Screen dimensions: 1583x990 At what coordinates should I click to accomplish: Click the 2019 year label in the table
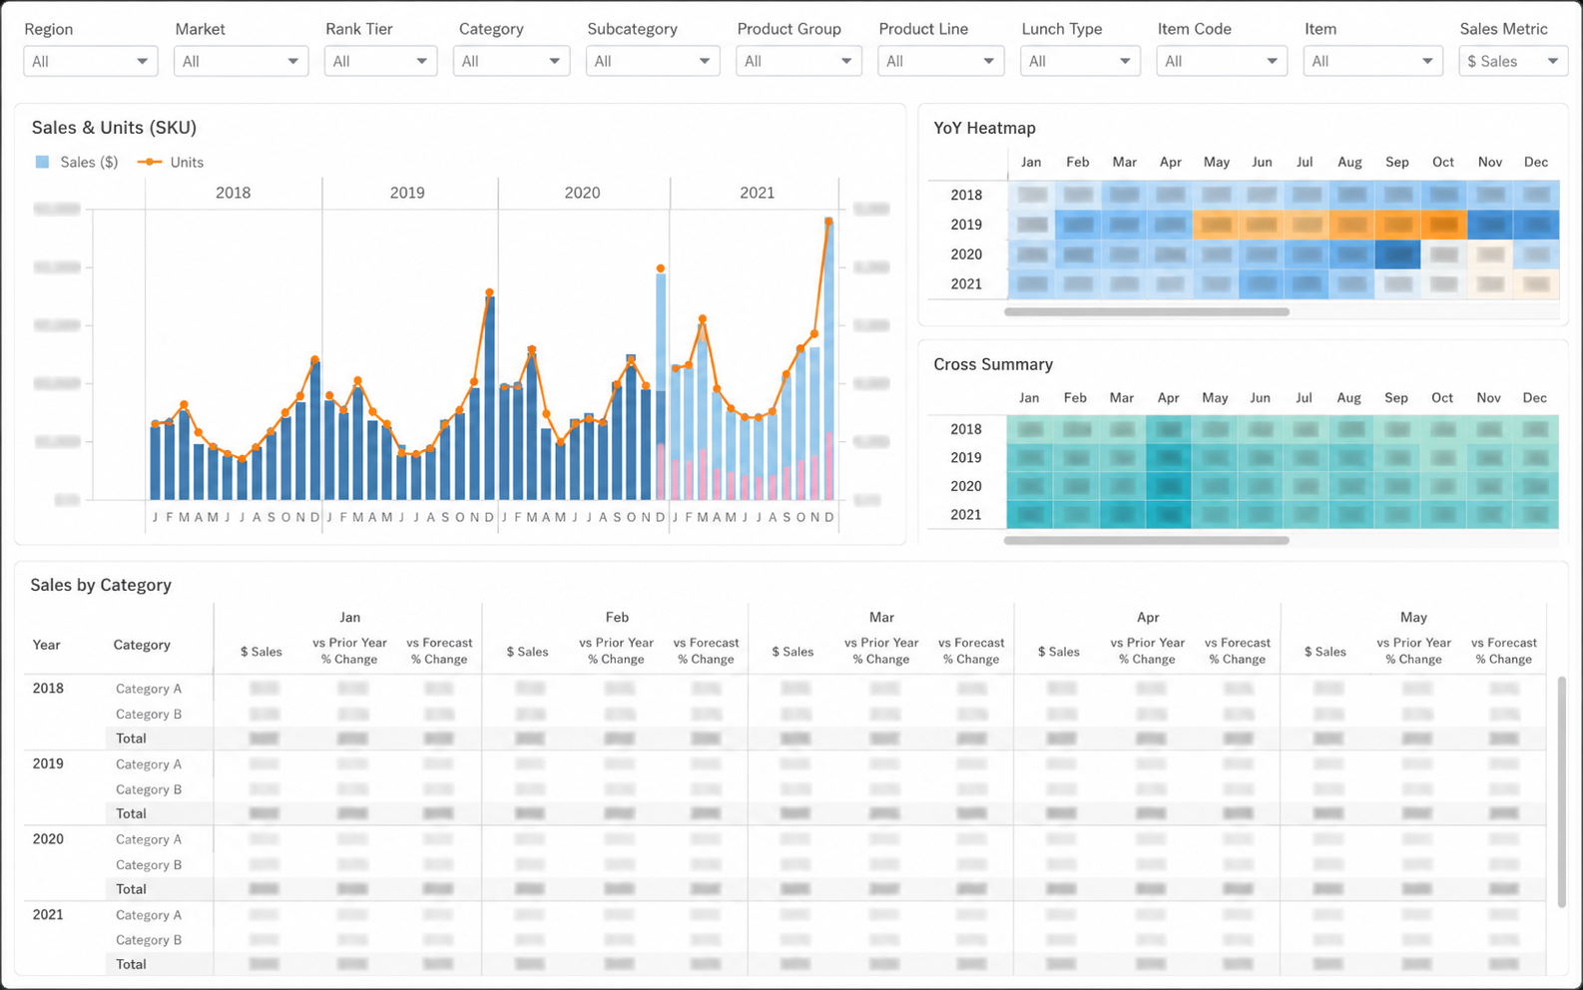[x=48, y=763]
